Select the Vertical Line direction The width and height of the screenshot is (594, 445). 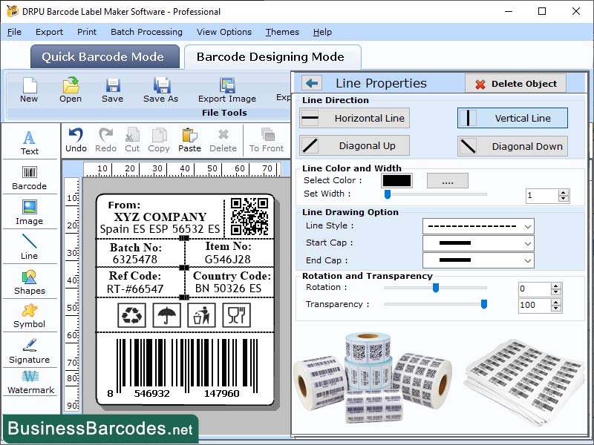[x=512, y=118]
